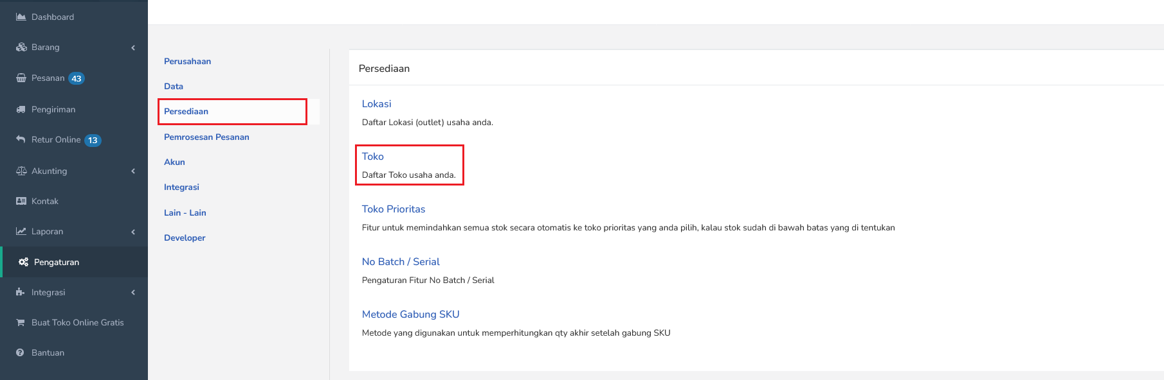This screenshot has height=380, width=1164.
Task: Click the Barang boxes icon
Action: [21, 47]
